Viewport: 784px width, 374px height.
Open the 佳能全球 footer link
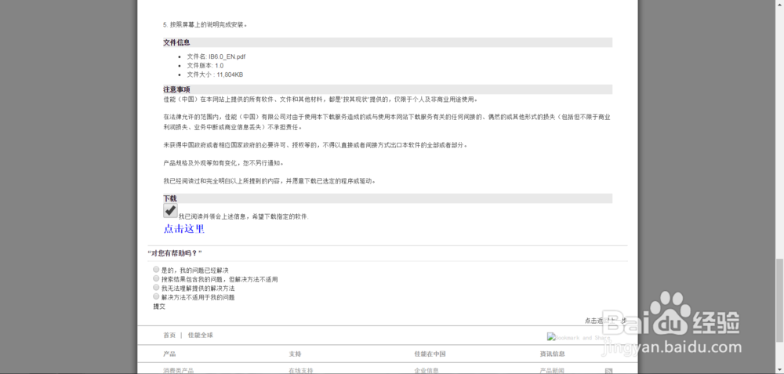201,335
